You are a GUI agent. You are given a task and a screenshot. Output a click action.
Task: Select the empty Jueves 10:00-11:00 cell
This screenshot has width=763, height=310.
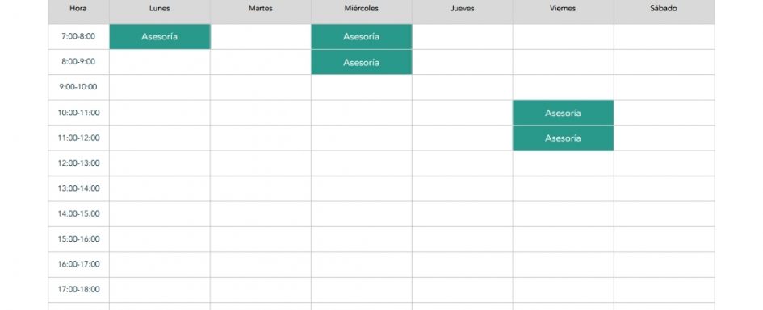[463, 113]
